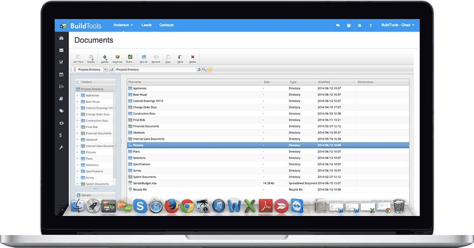The width and height of the screenshot is (474, 248).
Task: Open the tags sidebar icon
Action: [x=61, y=111]
